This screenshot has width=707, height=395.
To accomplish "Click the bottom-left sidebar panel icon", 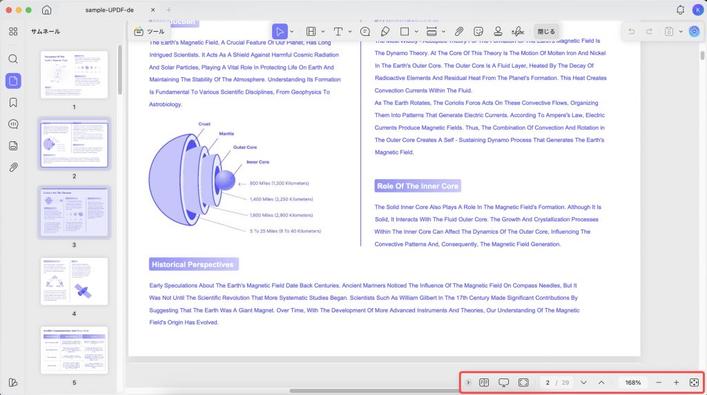I will point(13,383).
